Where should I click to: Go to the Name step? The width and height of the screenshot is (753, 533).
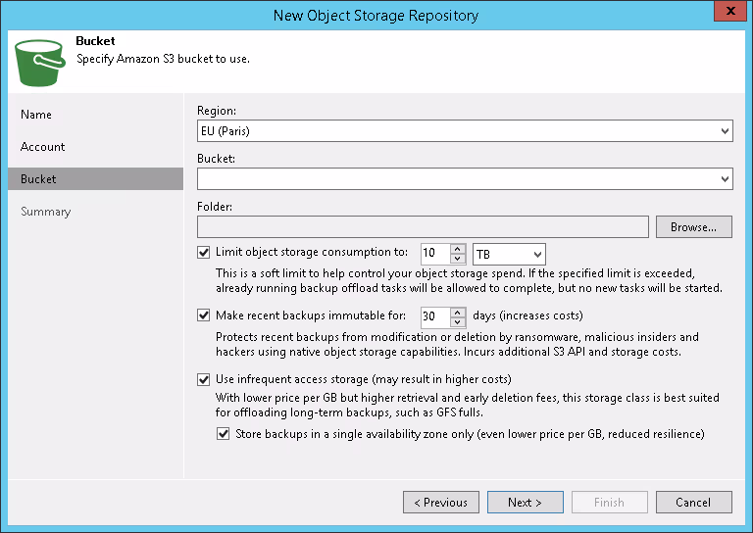click(x=36, y=115)
